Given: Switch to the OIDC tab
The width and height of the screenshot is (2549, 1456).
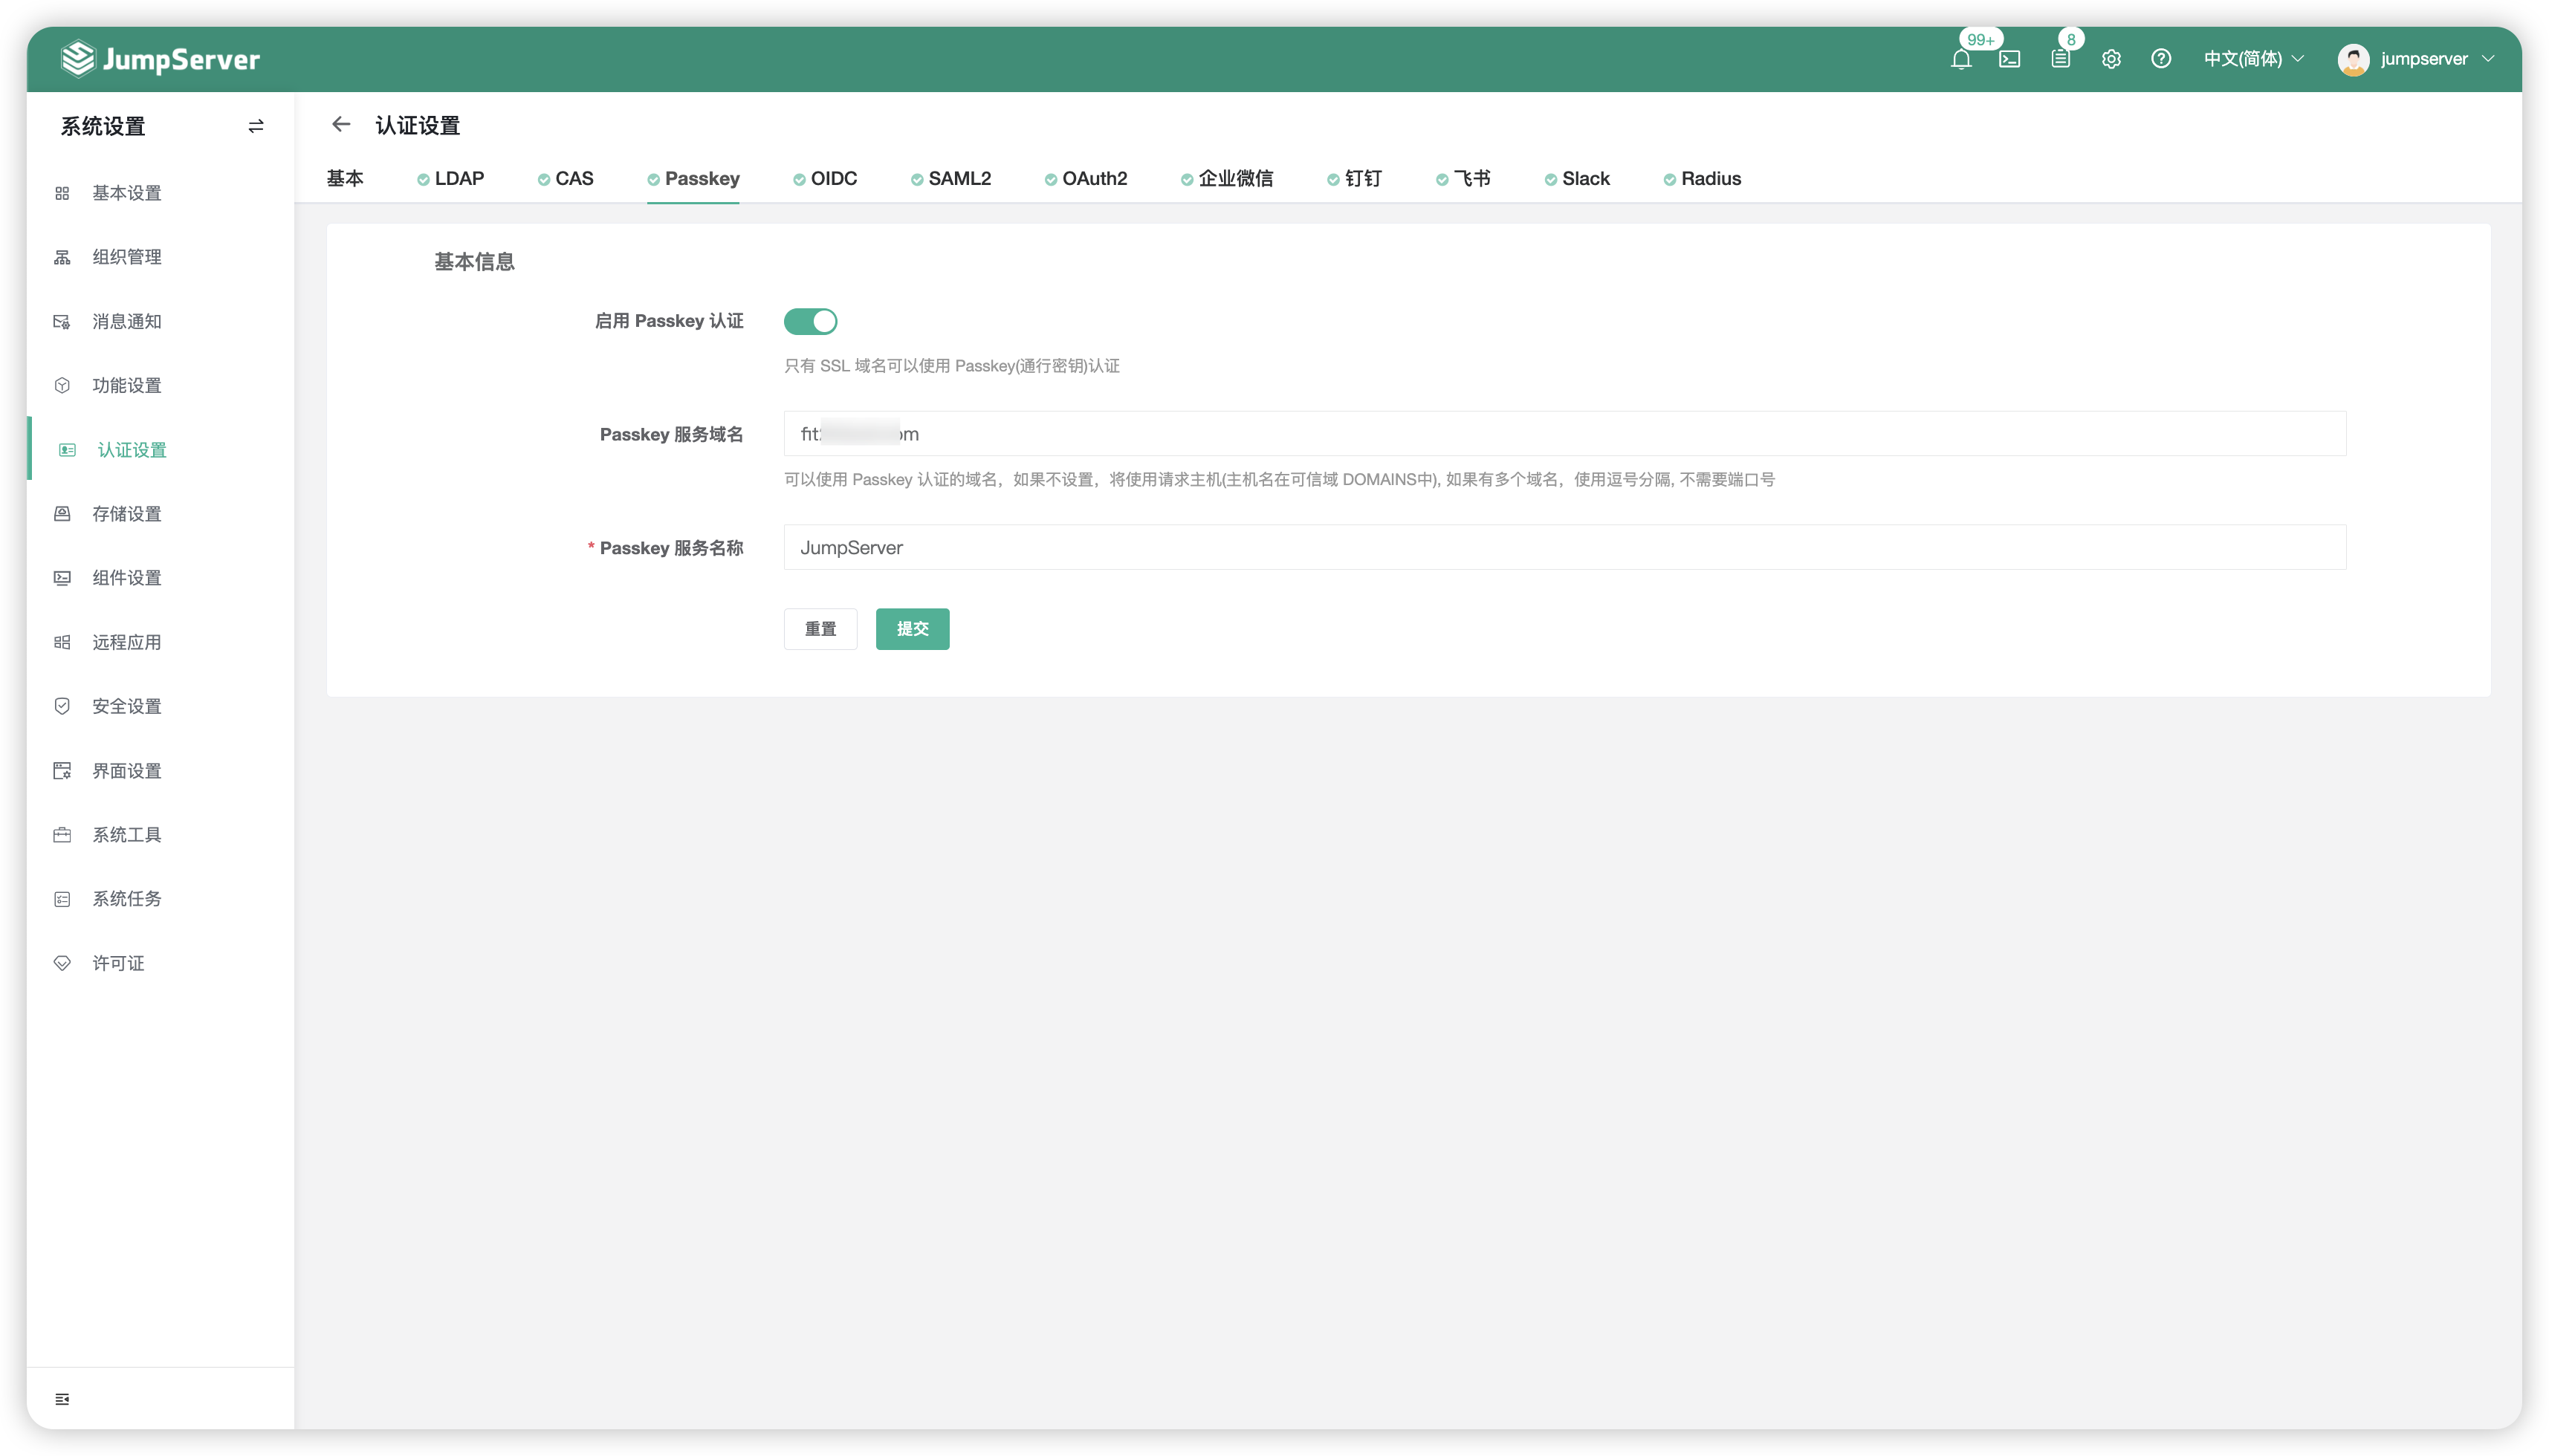Looking at the screenshot, I should pyautogui.click(x=824, y=179).
